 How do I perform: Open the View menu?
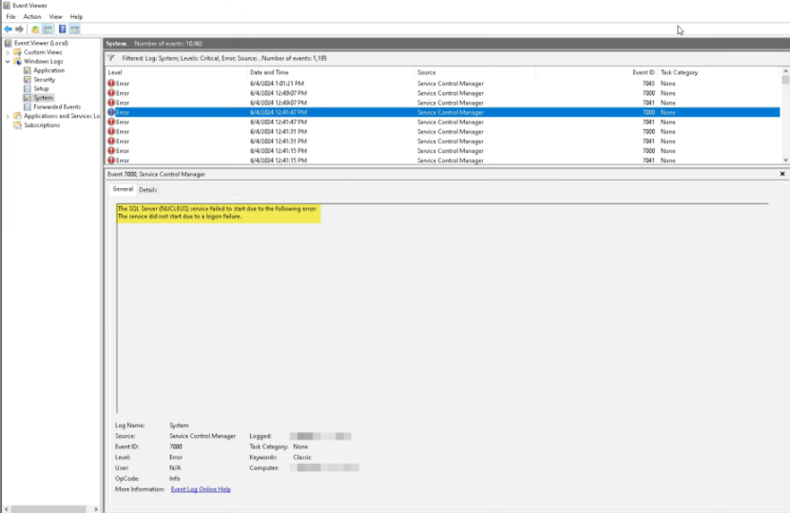coord(55,16)
